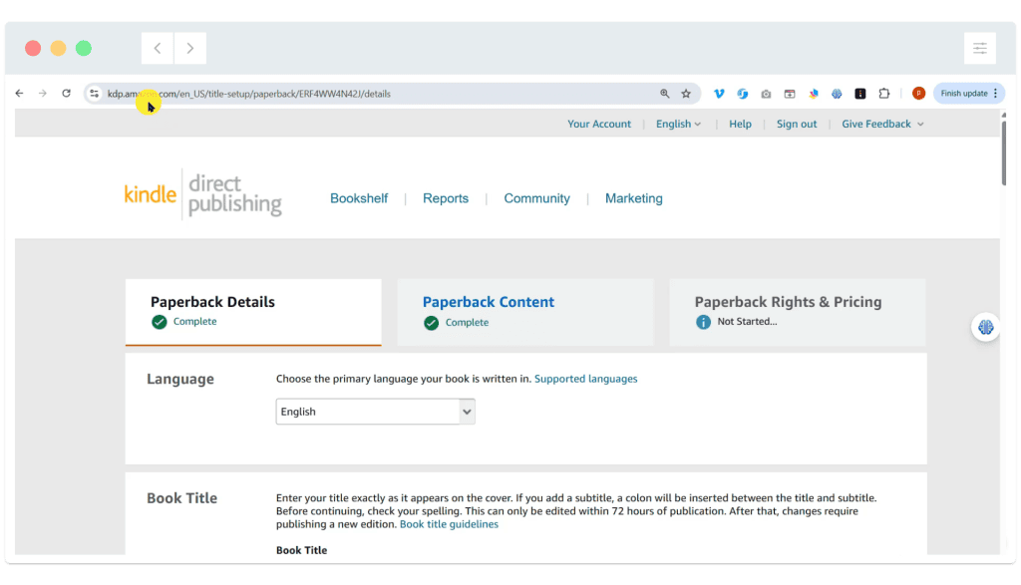Click the browser back arrow beside reload
1021x585 pixels.
[20, 94]
